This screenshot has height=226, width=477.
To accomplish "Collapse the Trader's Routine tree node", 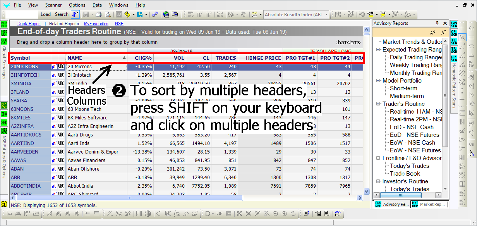I will point(378,104).
